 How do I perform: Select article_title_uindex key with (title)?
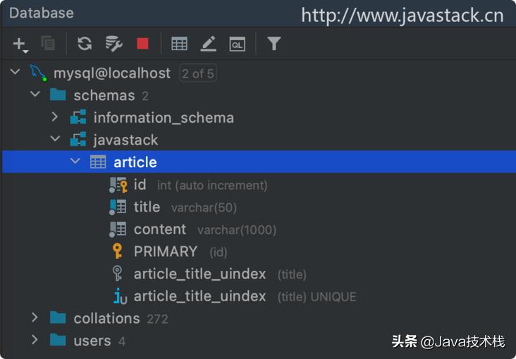click(199, 274)
